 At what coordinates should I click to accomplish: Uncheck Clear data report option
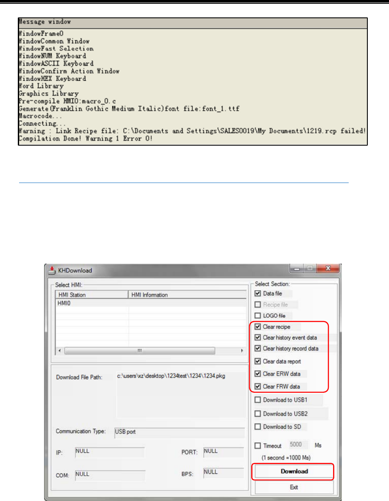click(x=258, y=361)
